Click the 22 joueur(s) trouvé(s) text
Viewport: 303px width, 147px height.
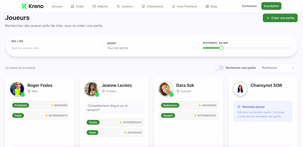(x=20, y=68)
